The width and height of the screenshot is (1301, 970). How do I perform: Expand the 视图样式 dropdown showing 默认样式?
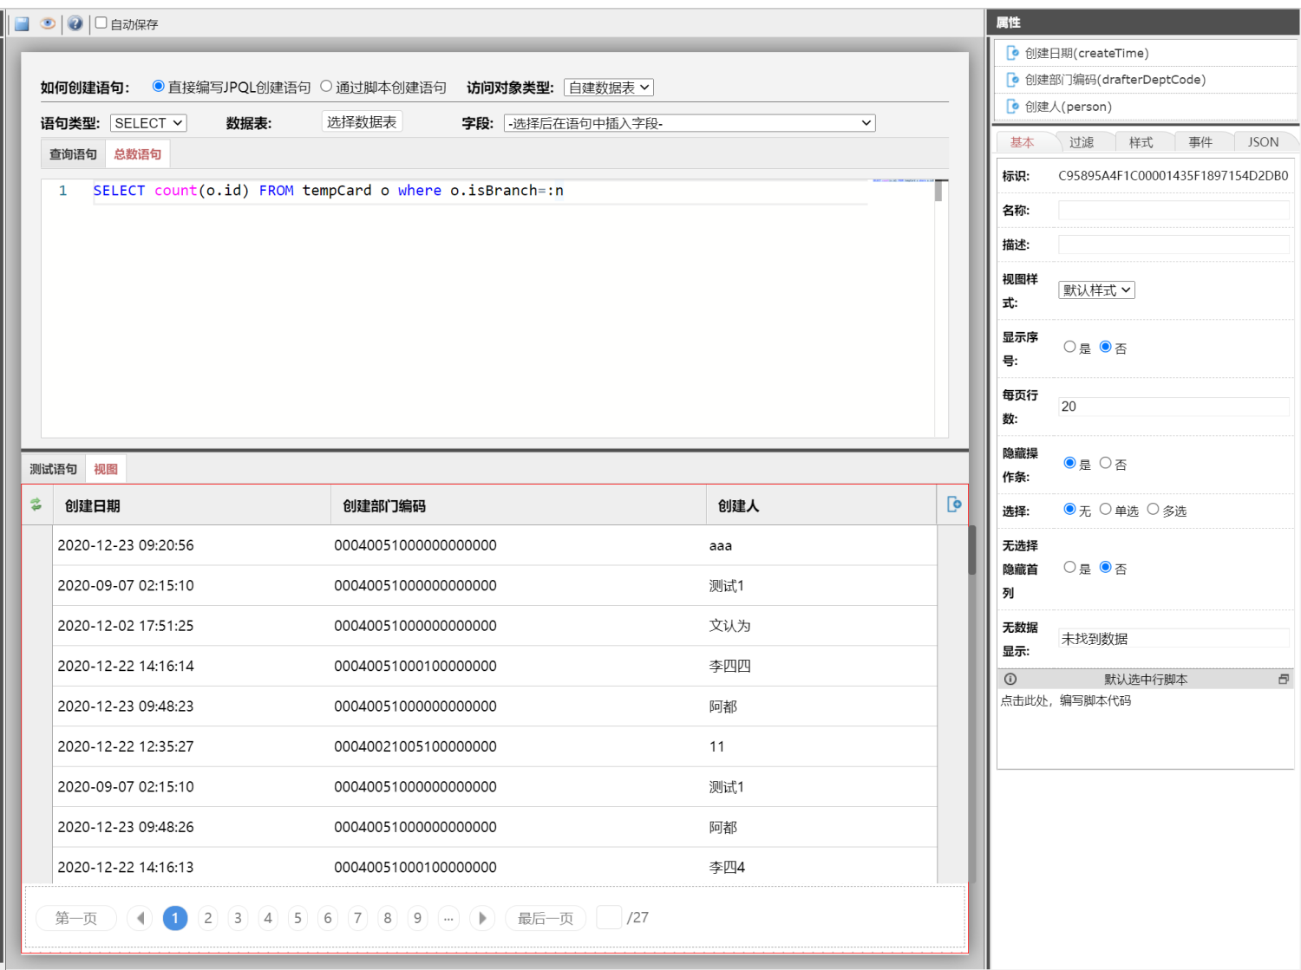(1096, 290)
